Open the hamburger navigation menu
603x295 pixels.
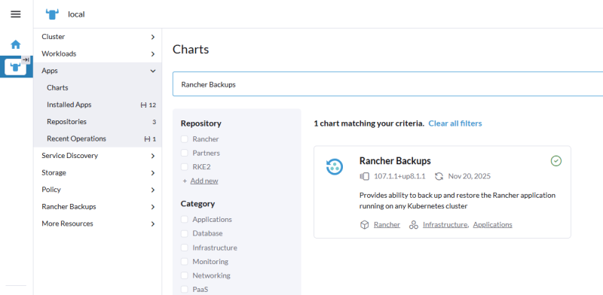tap(16, 14)
